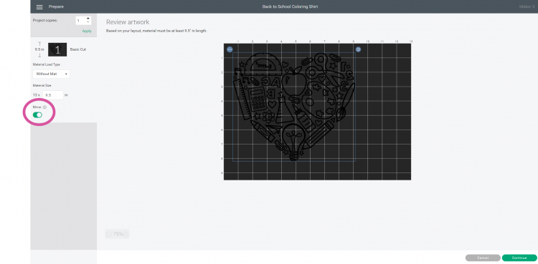This screenshot has width=538, height=264.
Task: Click the Basic Cut label
Action: coord(78,49)
